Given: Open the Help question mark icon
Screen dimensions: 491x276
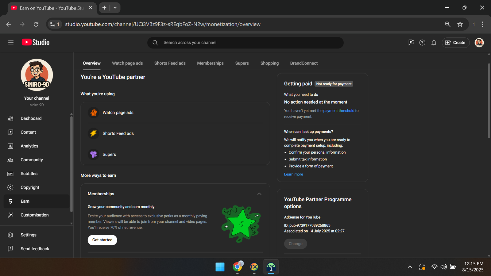Looking at the screenshot, I should click(x=422, y=43).
